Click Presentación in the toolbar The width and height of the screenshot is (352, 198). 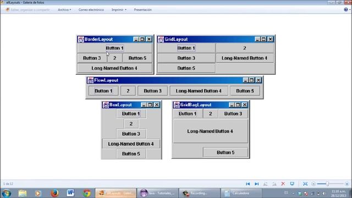pos(143,10)
